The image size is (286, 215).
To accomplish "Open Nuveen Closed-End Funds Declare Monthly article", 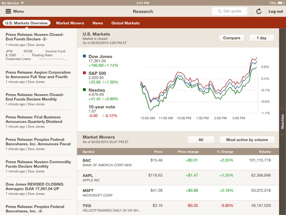I will 38,99.
